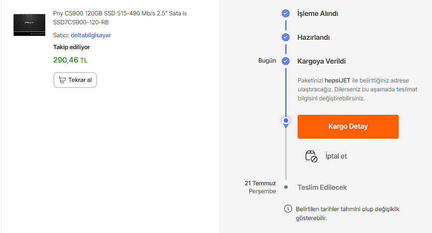Screen dimensions: 432x233
Task: Click the Kargoya Verildi step label
Action: (x=321, y=61)
